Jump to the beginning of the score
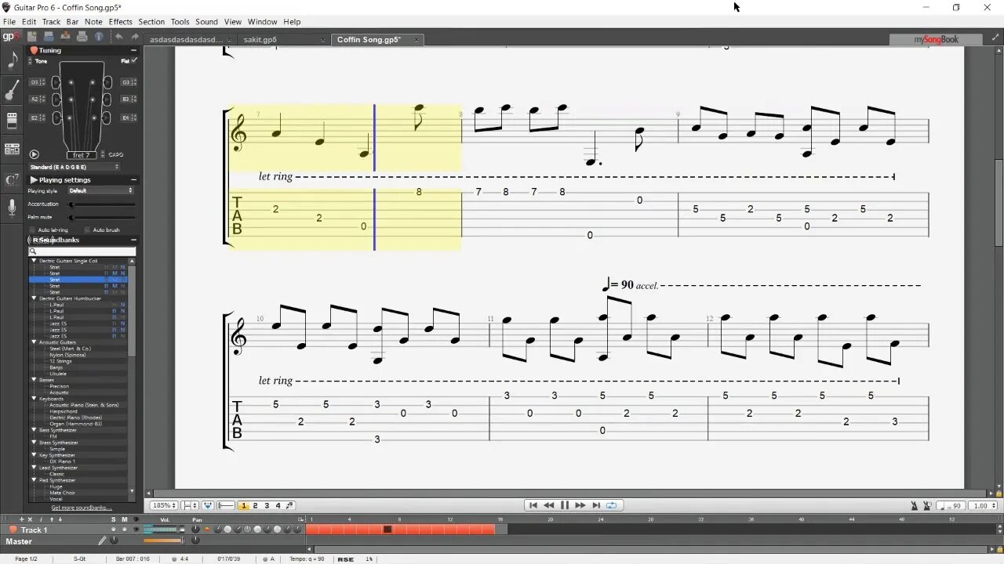The image size is (1004, 564). point(533,505)
